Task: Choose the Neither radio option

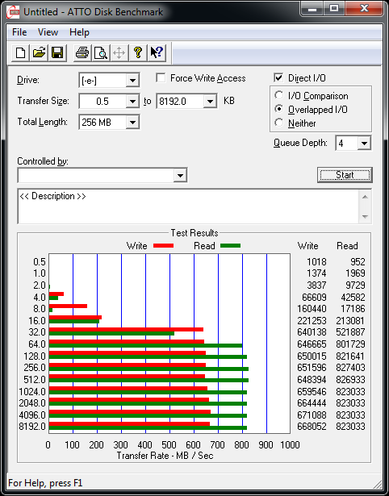Action: (x=279, y=123)
